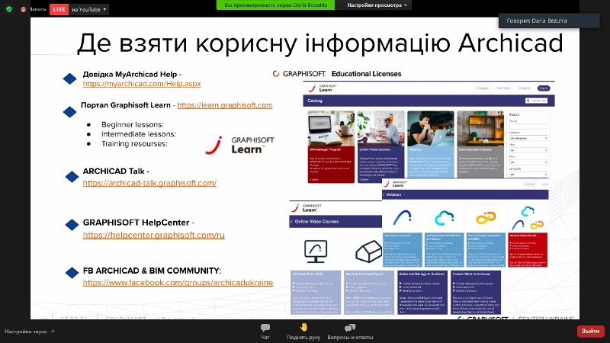Open the myarchicad.com/Help.aspx link

tap(142, 84)
